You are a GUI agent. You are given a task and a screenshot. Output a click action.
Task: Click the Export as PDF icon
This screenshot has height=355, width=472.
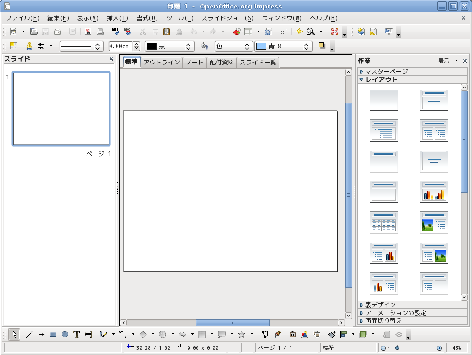click(x=88, y=32)
